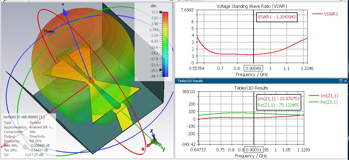Click the -28.7 minimum label on color scale

154,76
